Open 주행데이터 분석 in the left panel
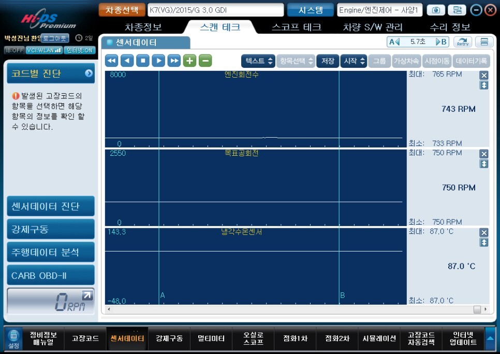This screenshot has width=500, height=354. [51, 252]
